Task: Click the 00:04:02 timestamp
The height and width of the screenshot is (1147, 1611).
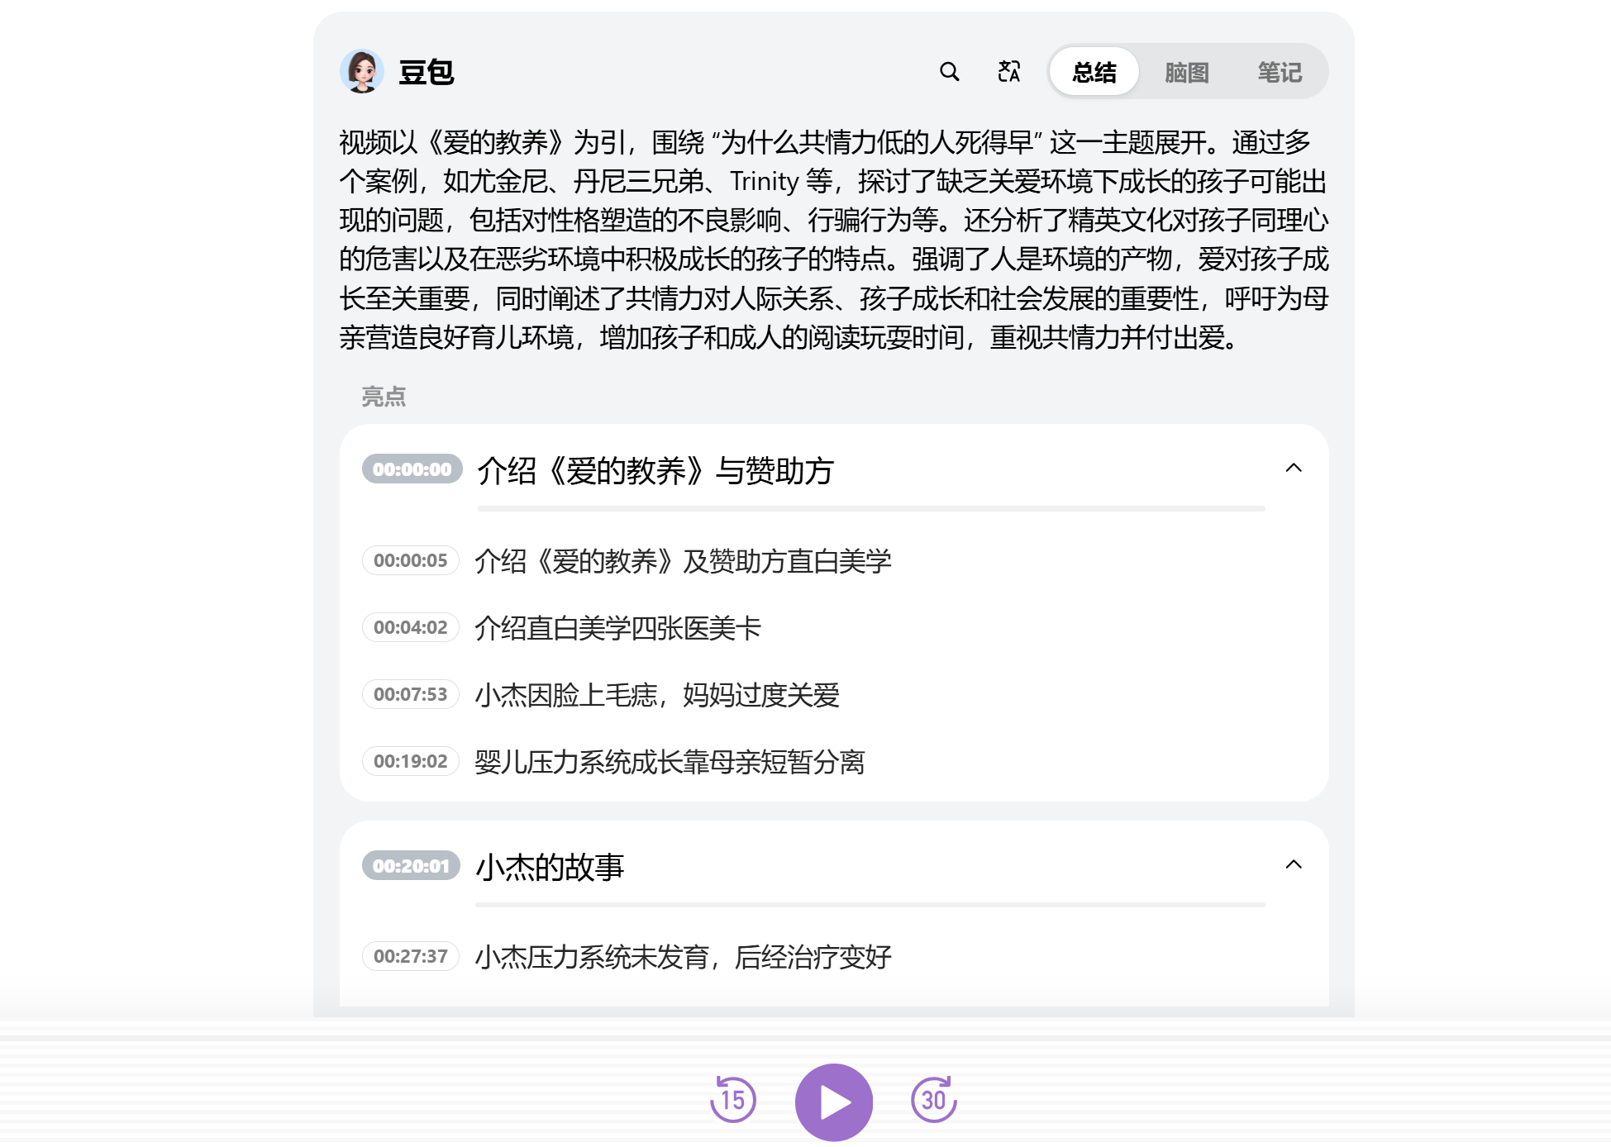Action: click(x=410, y=627)
